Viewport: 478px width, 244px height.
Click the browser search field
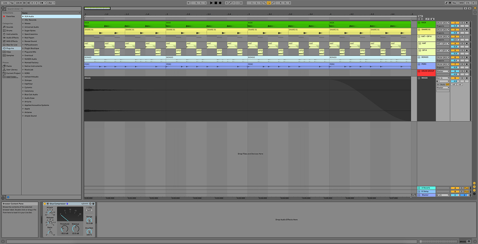coord(43,9)
